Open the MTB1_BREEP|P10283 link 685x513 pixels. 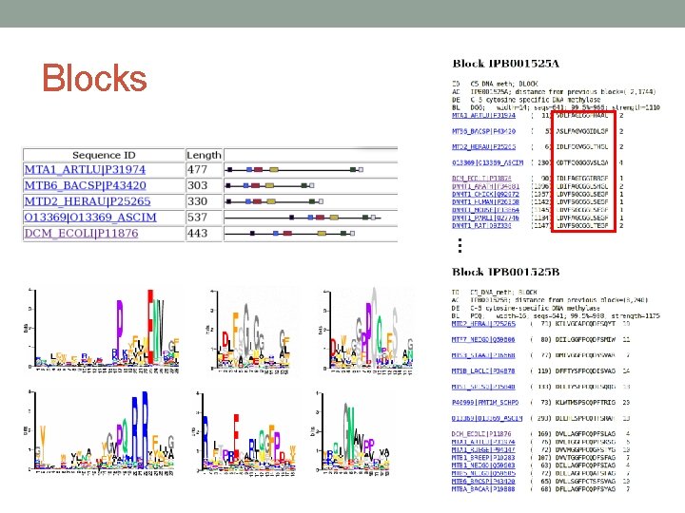483,457
